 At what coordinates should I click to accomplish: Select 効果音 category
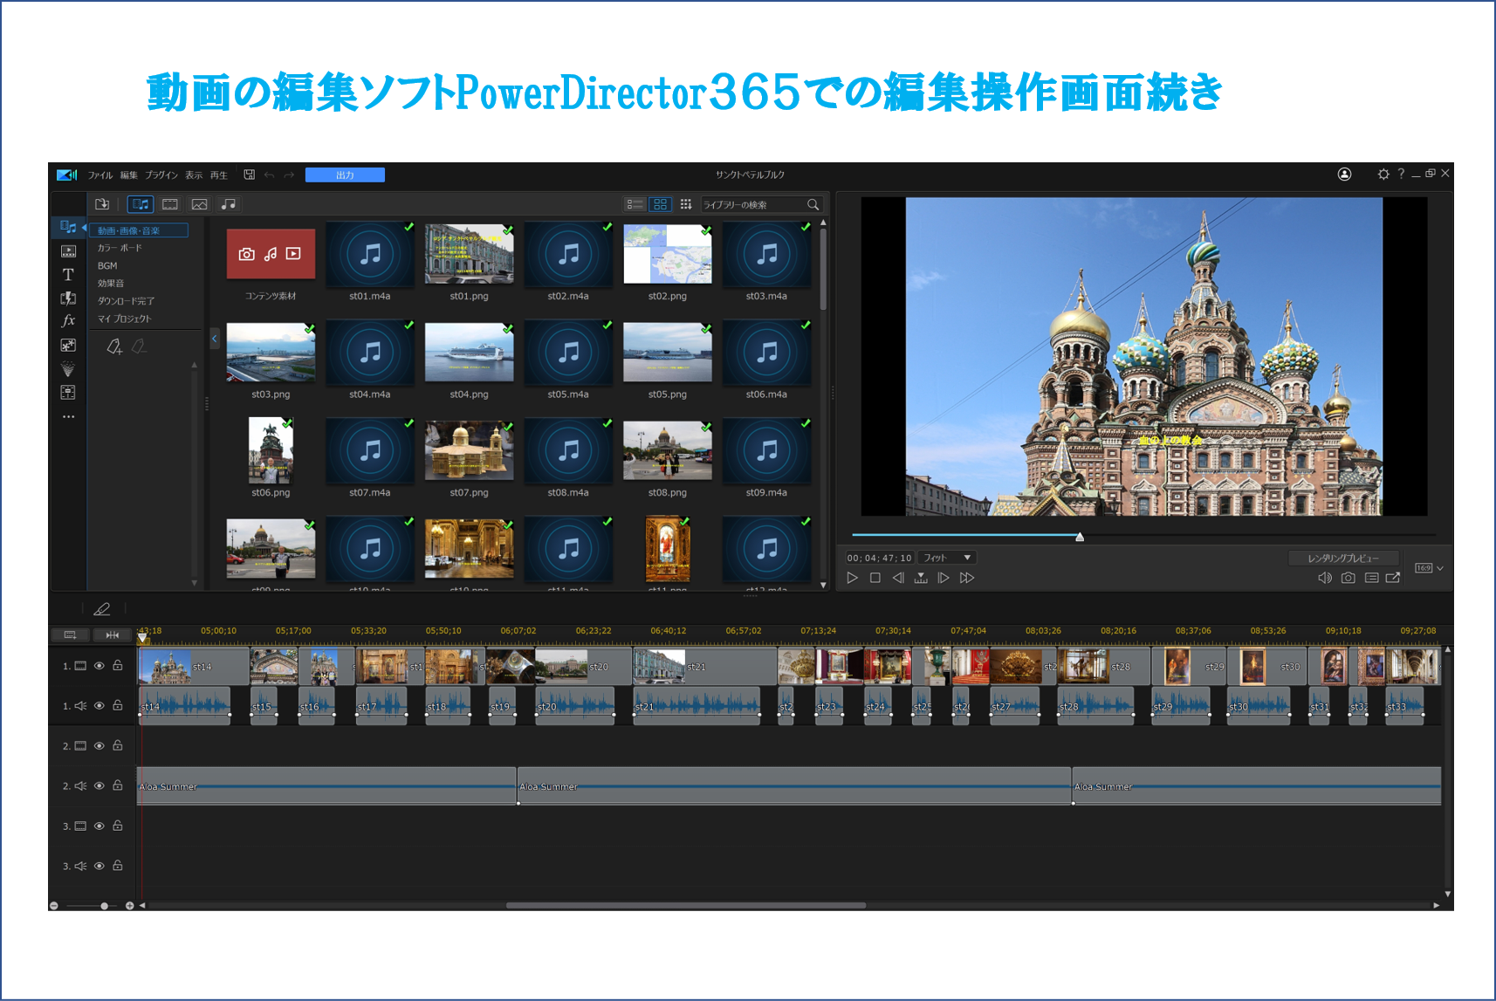[110, 284]
